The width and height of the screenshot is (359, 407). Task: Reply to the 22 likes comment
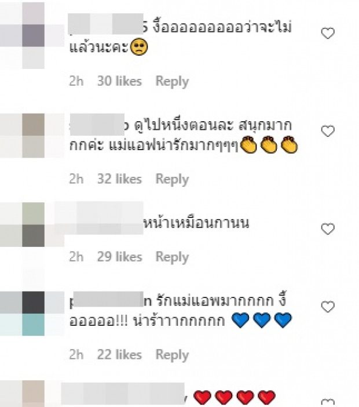click(172, 355)
